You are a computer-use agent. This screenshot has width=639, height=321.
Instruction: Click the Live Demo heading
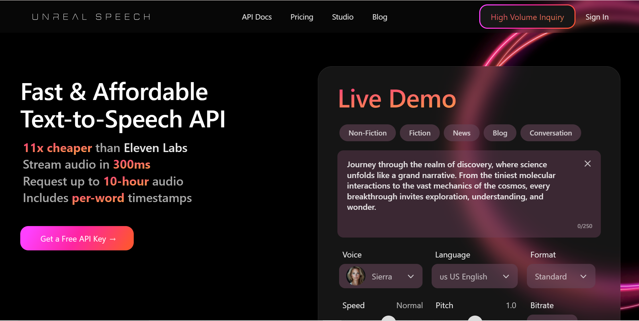coord(397,99)
